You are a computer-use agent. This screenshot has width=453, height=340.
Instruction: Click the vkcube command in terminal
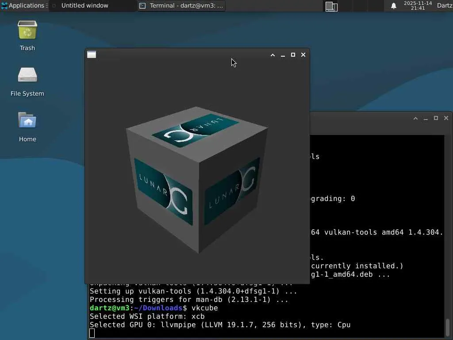205,308
